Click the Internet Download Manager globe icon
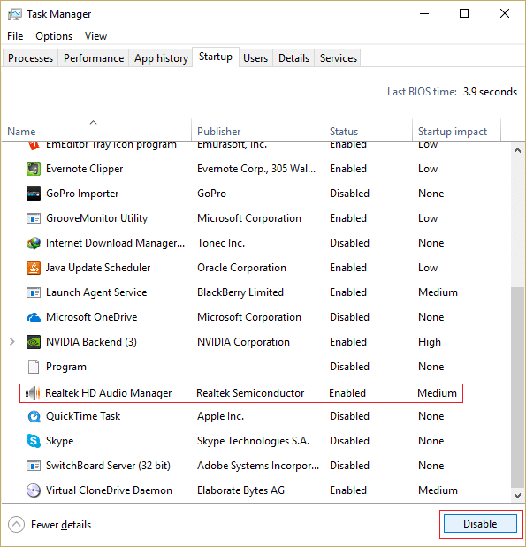The width and height of the screenshot is (526, 547). [34, 243]
